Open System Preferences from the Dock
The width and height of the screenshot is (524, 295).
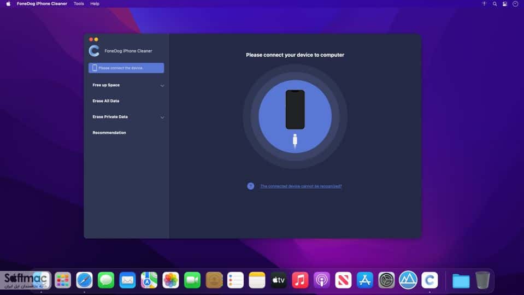pyautogui.click(x=386, y=280)
